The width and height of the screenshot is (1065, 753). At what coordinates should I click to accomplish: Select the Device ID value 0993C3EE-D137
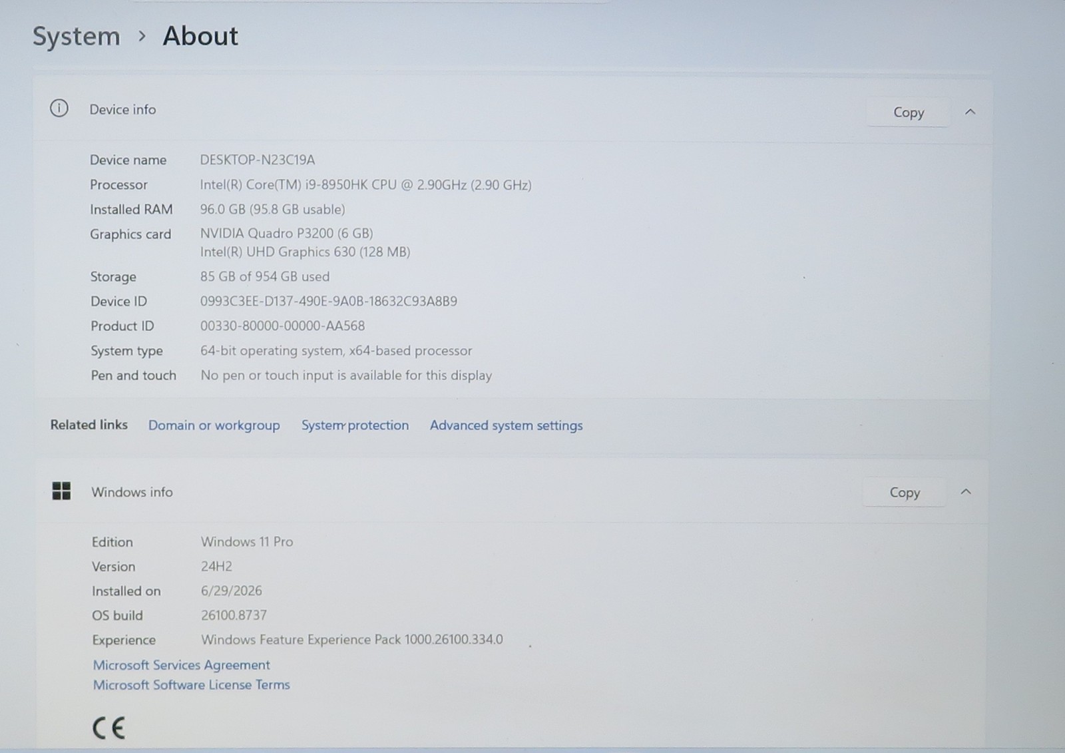click(328, 301)
